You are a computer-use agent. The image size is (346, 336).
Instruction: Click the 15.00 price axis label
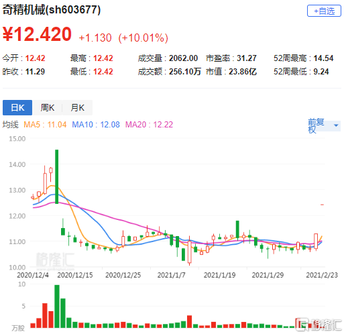(17, 139)
